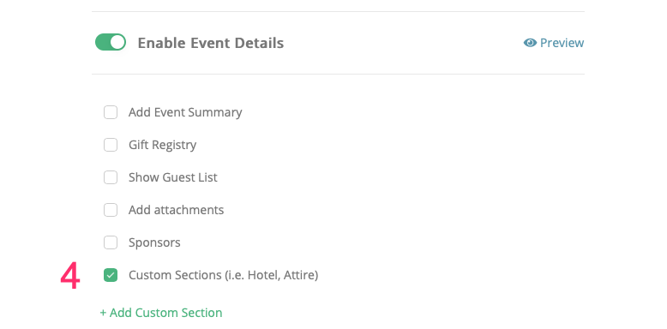Click the word Preview next to the eye
Image resolution: width=667 pixels, height=329 pixels.
(562, 43)
